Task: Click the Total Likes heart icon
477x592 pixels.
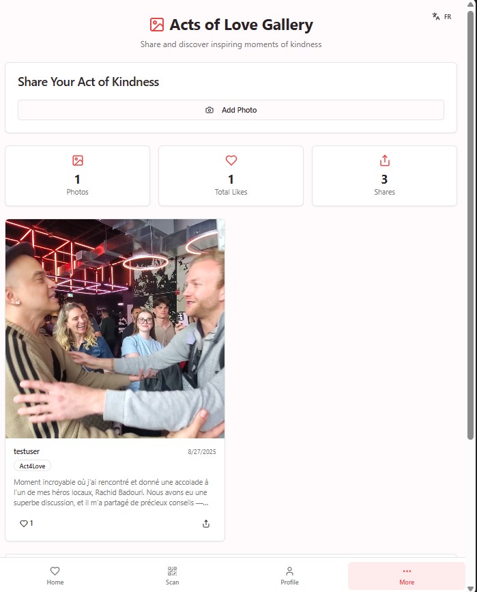Action: click(231, 160)
